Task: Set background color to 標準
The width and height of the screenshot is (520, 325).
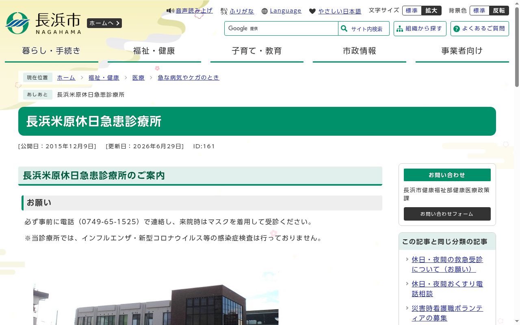Action: [479, 11]
